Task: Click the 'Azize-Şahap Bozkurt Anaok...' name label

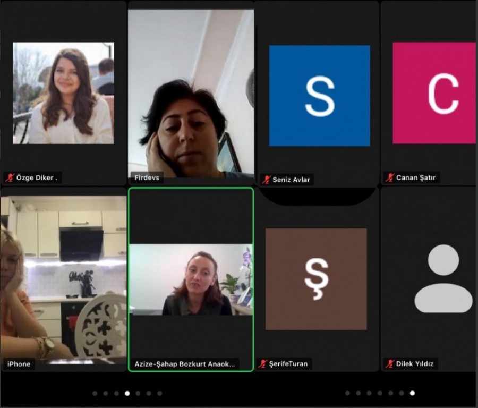Action: (x=185, y=364)
